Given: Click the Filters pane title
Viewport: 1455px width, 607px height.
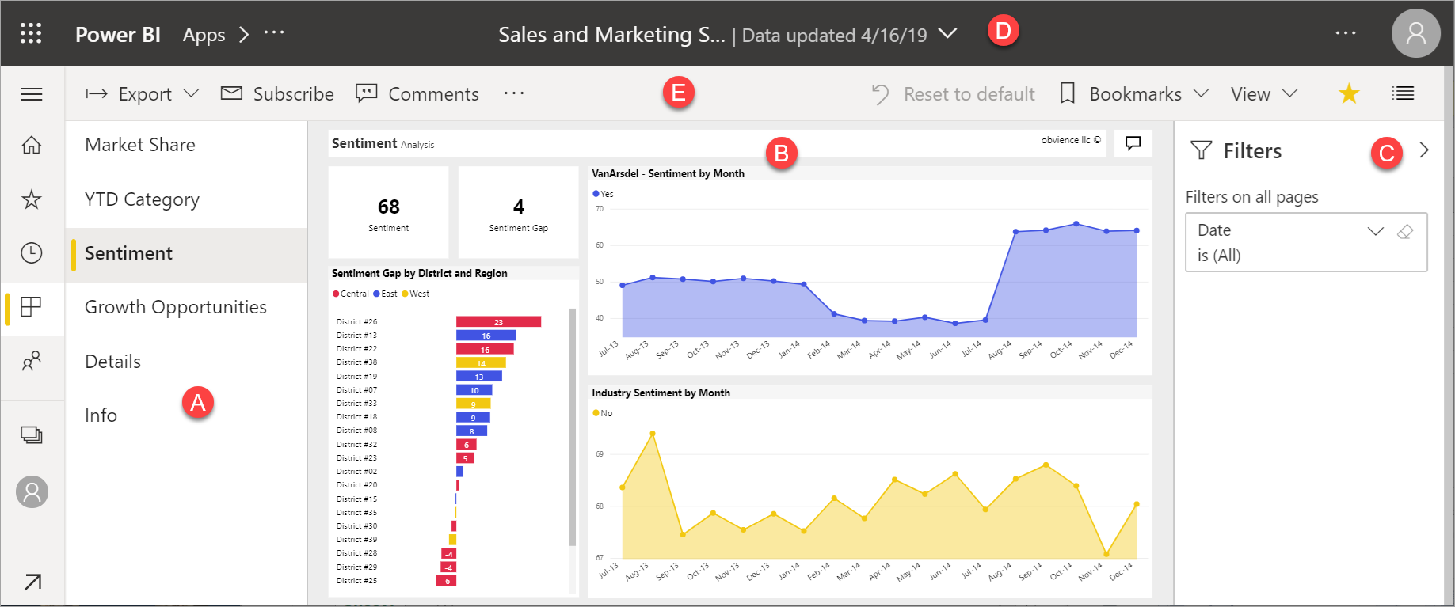Looking at the screenshot, I should pyautogui.click(x=1251, y=150).
